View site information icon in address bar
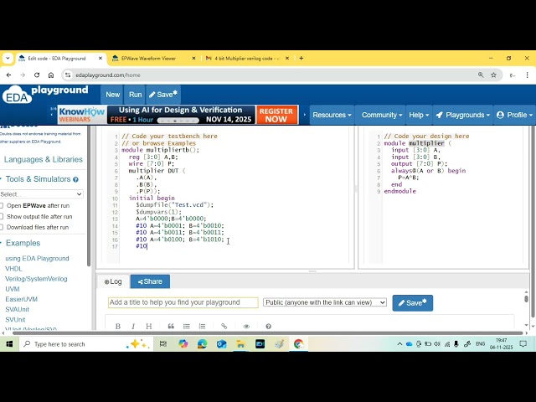Screen dimensions: 536x402 [68, 75]
